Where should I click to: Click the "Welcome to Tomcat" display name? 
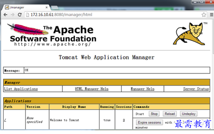tap(64, 120)
